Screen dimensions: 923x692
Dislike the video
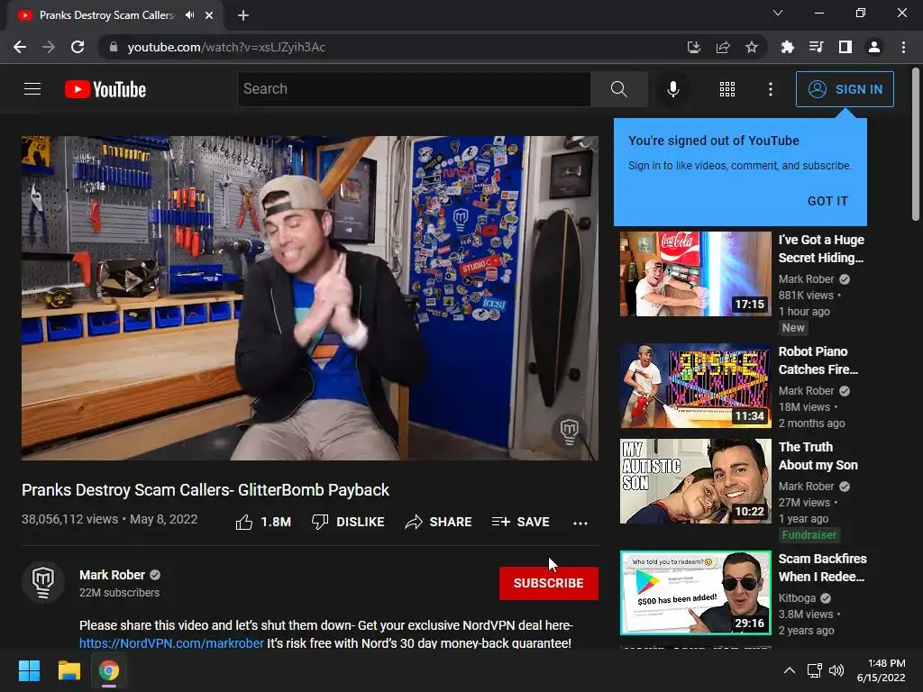[348, 522]
